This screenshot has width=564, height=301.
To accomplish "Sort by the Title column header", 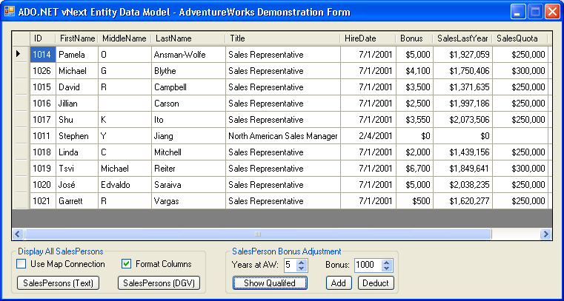I will (283, 38).
